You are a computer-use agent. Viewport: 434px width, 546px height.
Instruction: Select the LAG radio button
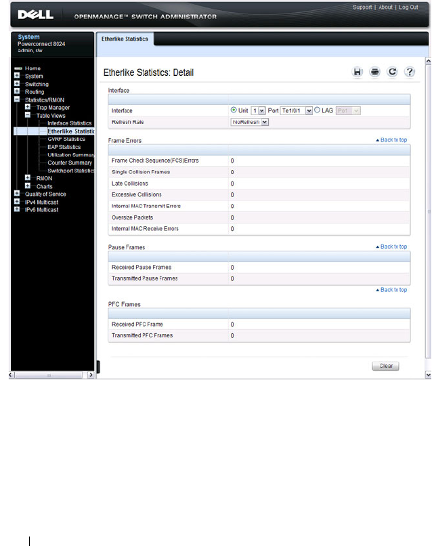coord(317,110)
